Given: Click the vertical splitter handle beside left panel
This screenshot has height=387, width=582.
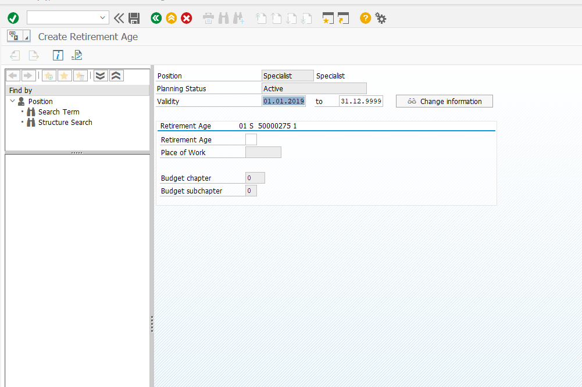Looking at the screenshot, I should 152,324.
